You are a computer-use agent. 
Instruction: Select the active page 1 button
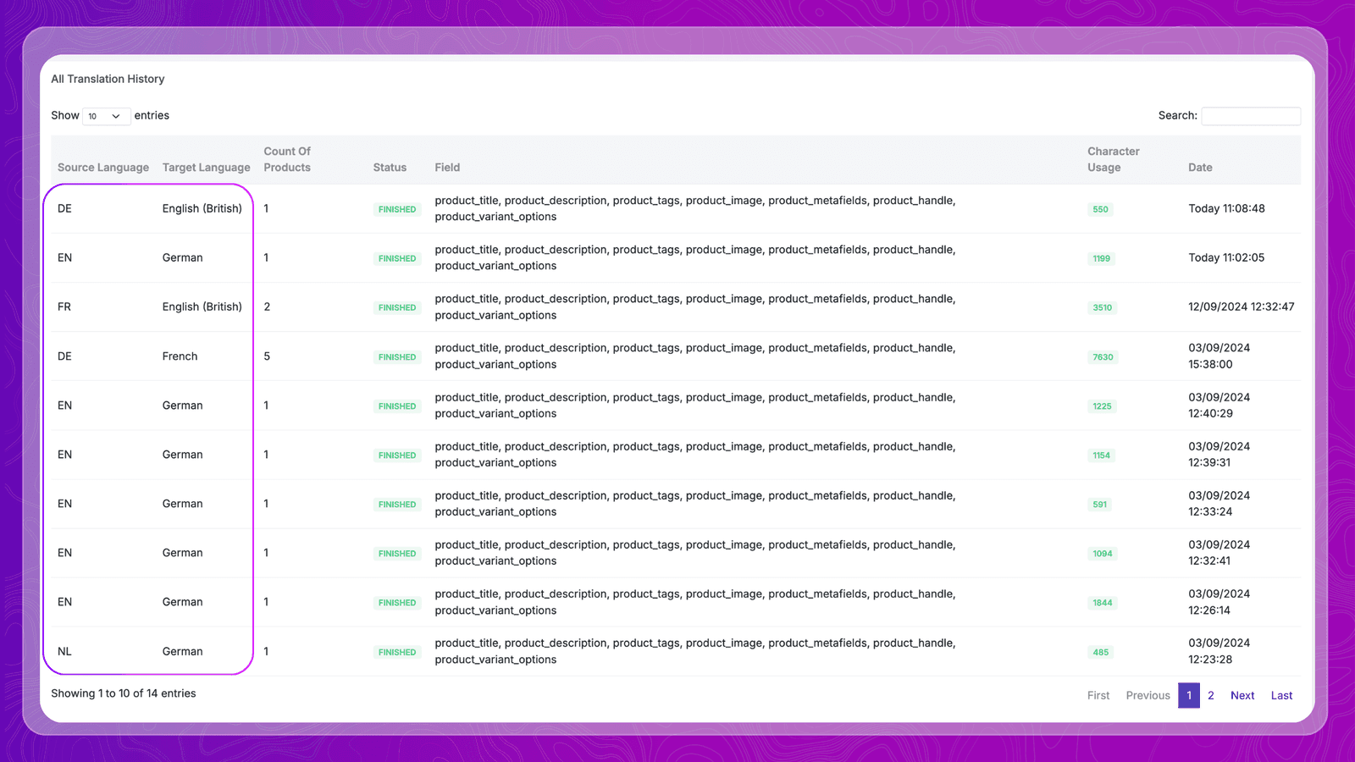point(1188,695)
